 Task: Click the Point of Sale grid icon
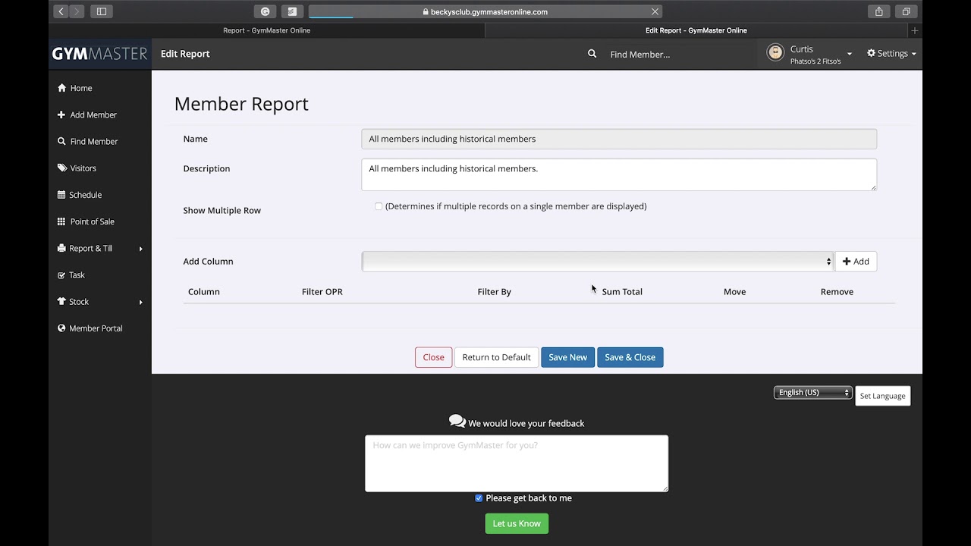[x=61, y=221]
